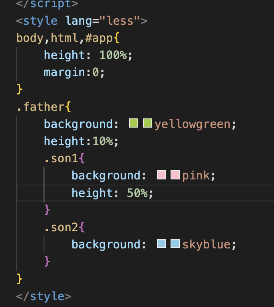The width and height of the screenshot is (274, 307).
Task: Click the '100%' height value
Action: (x=113, y=55)
